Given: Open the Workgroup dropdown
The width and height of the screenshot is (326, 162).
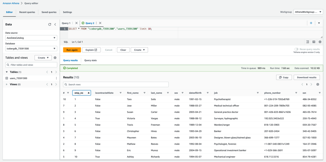Looking at the screenshot, I should 308,12.
